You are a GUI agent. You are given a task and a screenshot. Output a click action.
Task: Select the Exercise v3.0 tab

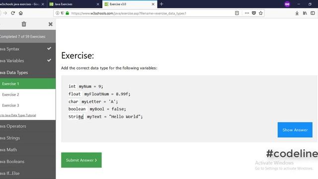point(130,4)
